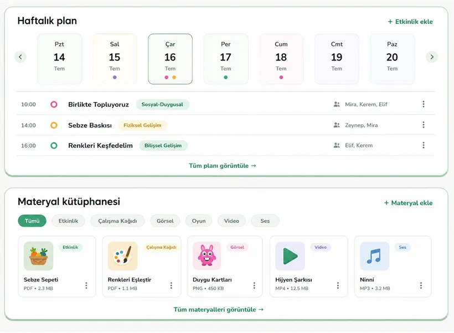
Task: Click participants icon next to Zeynep, Mira
Action: tap(337, 125)
